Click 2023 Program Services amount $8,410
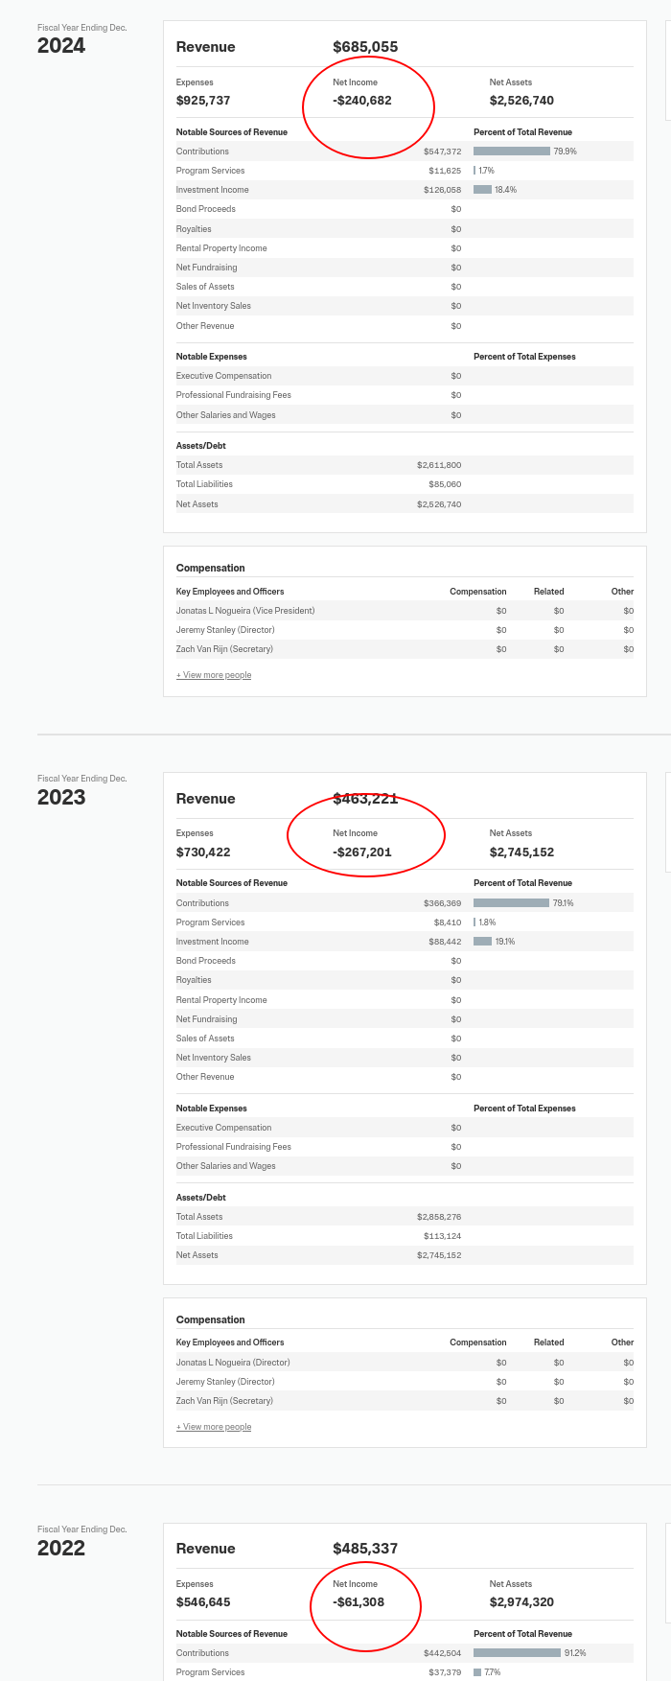This screenshot has height=1681, width=671. coord(448,922)
